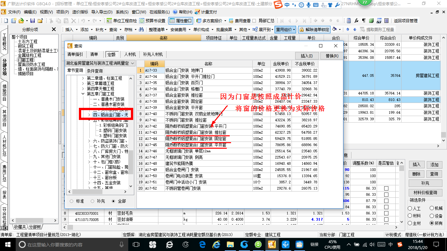Select the 标准 radio button in query dialog
Viewport: 447px width, 251px height.
72,201
